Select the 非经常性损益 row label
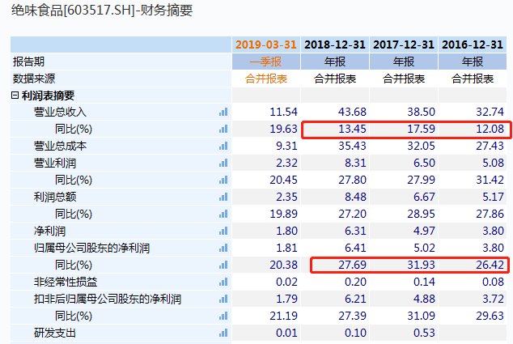 pos(66,282)
